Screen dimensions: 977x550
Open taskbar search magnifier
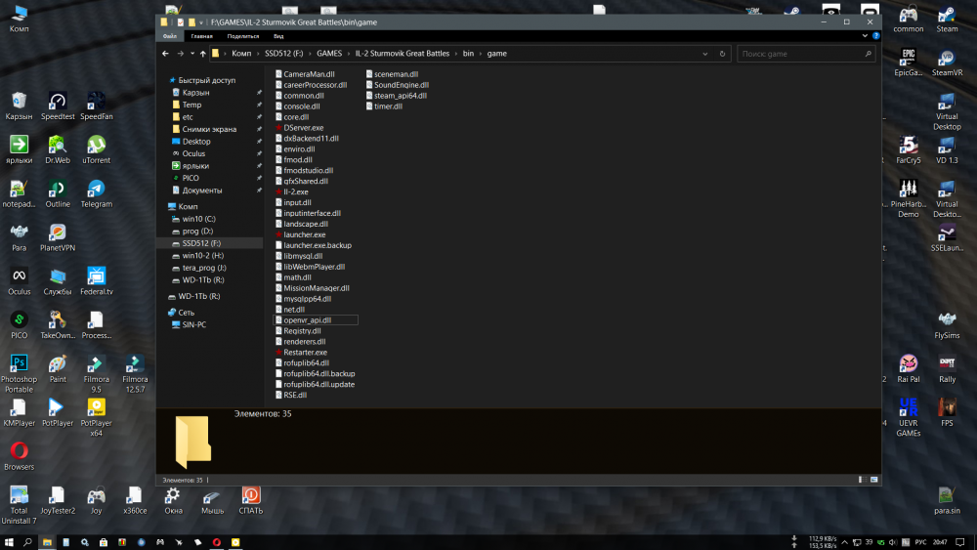[x=27, y=542]
